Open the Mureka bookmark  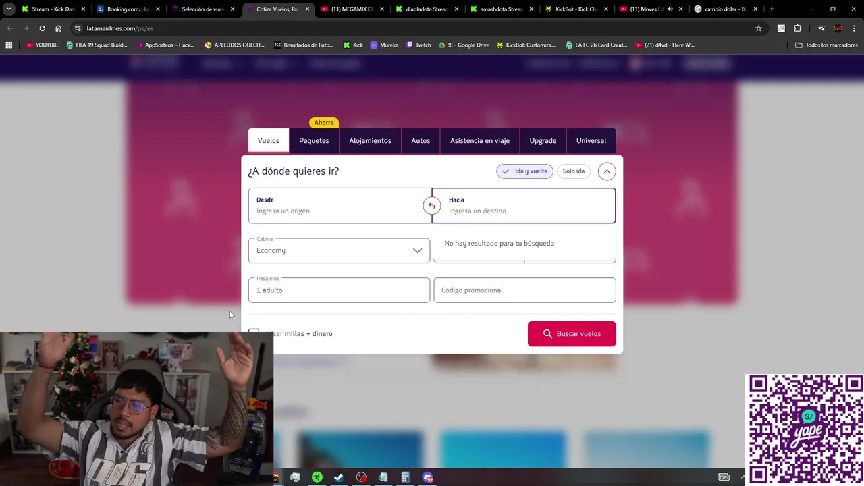pos(384,45)
